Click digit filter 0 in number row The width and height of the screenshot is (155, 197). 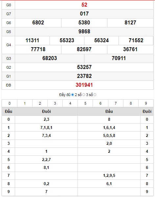click(10, 103)
